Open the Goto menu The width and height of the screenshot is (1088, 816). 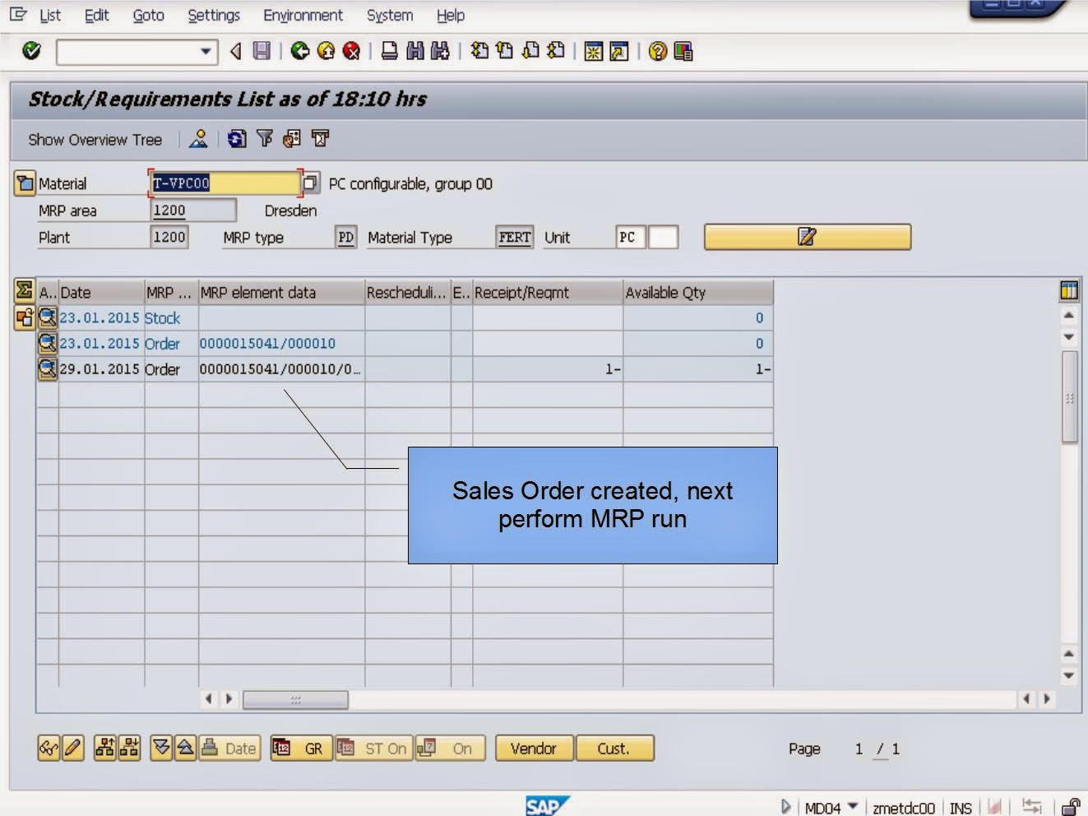click(148, 15)
